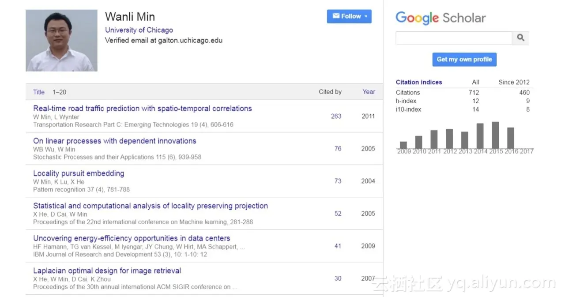The height and width of the screenshot is (297, 561).
Task: Sort publications by Title column
Action: tap(39, 92)
